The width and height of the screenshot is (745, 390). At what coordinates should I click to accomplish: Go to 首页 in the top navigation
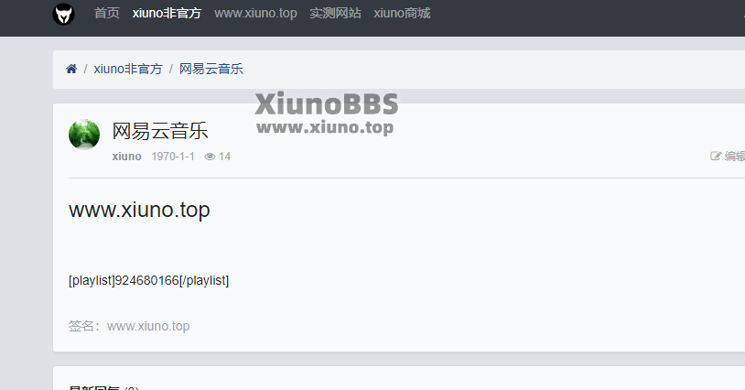(x=107, y=13)
